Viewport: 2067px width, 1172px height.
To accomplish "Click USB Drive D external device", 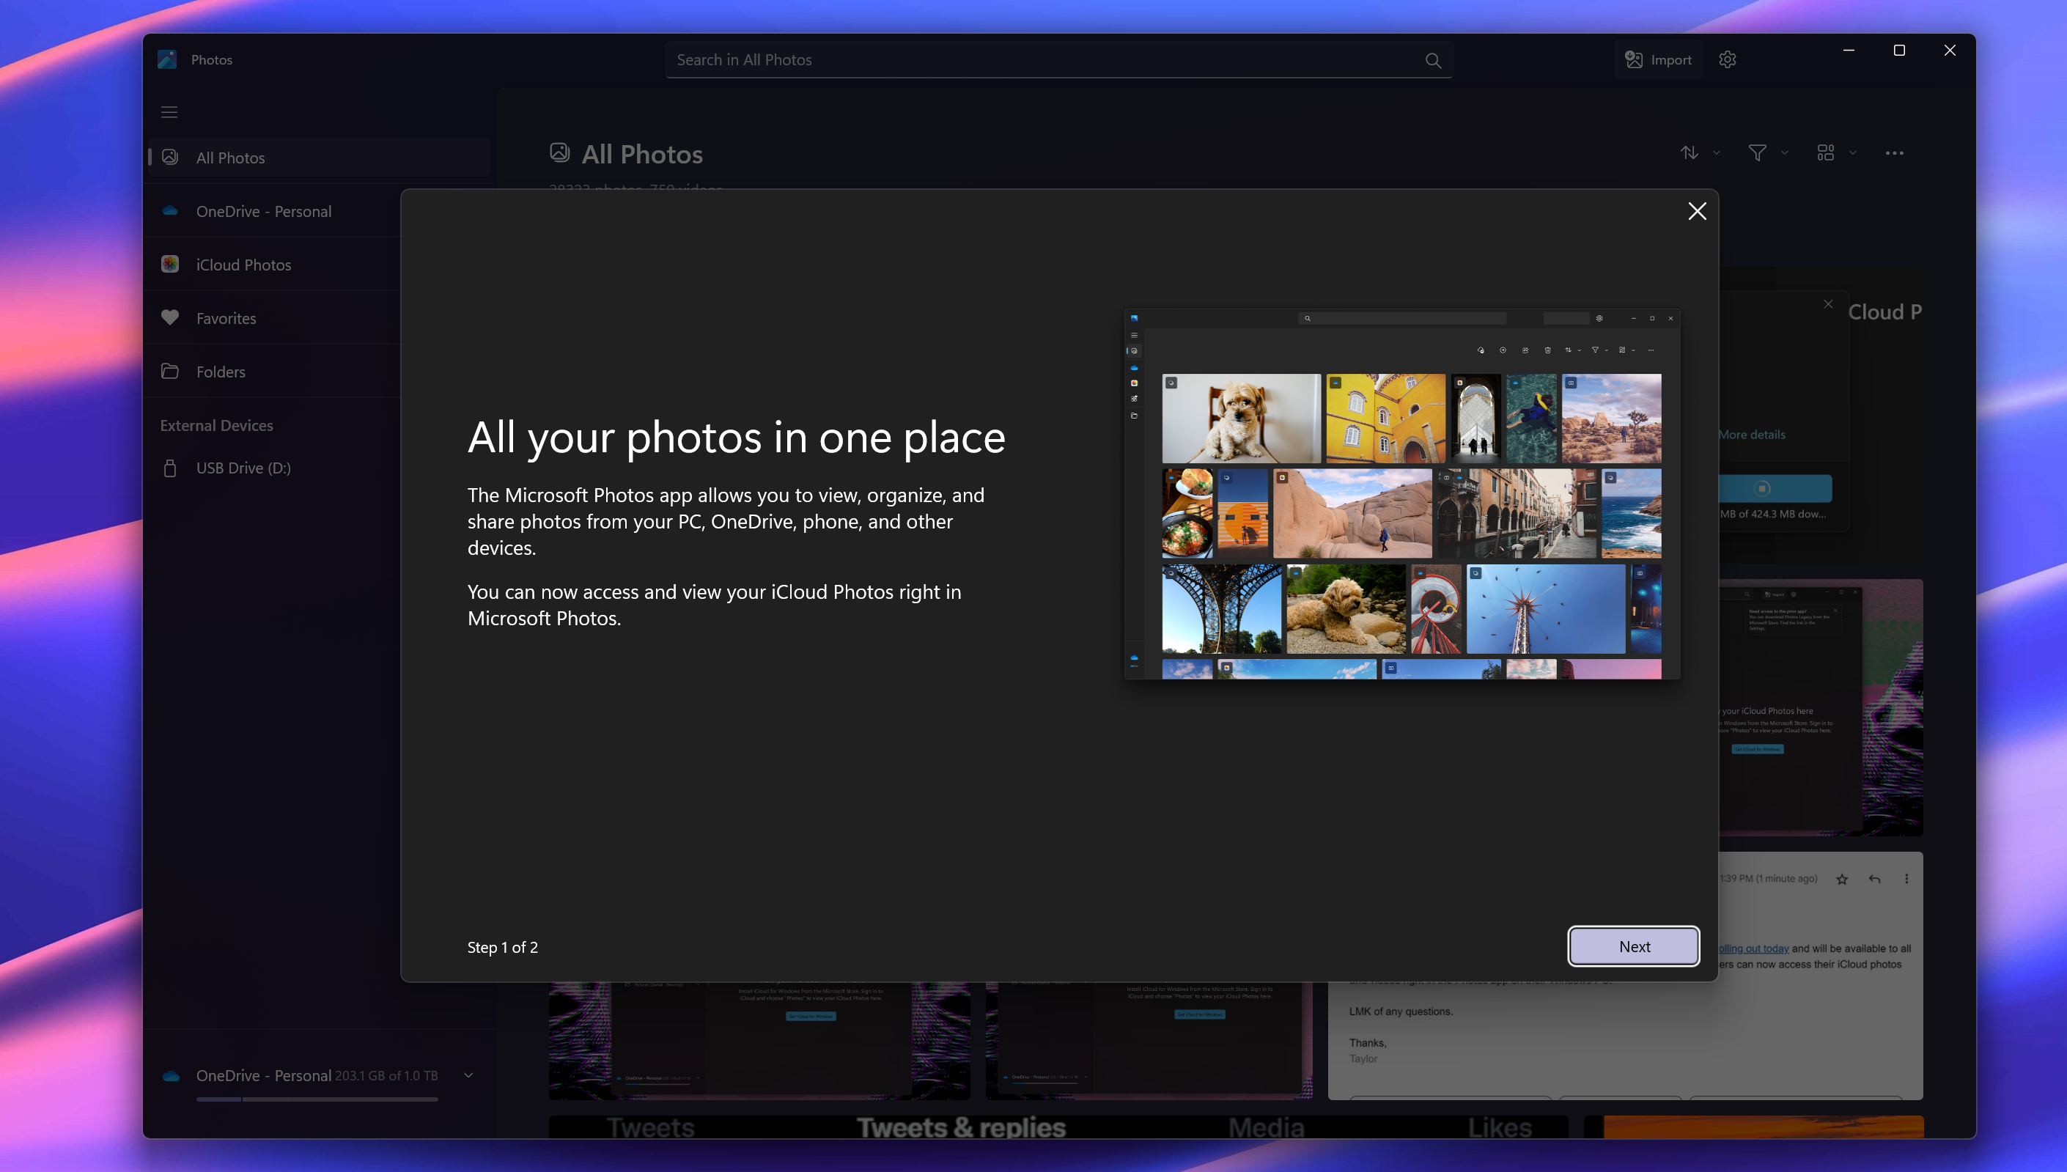I will 243,467.
